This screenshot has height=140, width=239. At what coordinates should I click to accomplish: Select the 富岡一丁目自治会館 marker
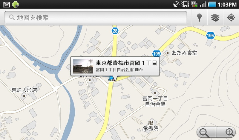[x=155, y=93]
